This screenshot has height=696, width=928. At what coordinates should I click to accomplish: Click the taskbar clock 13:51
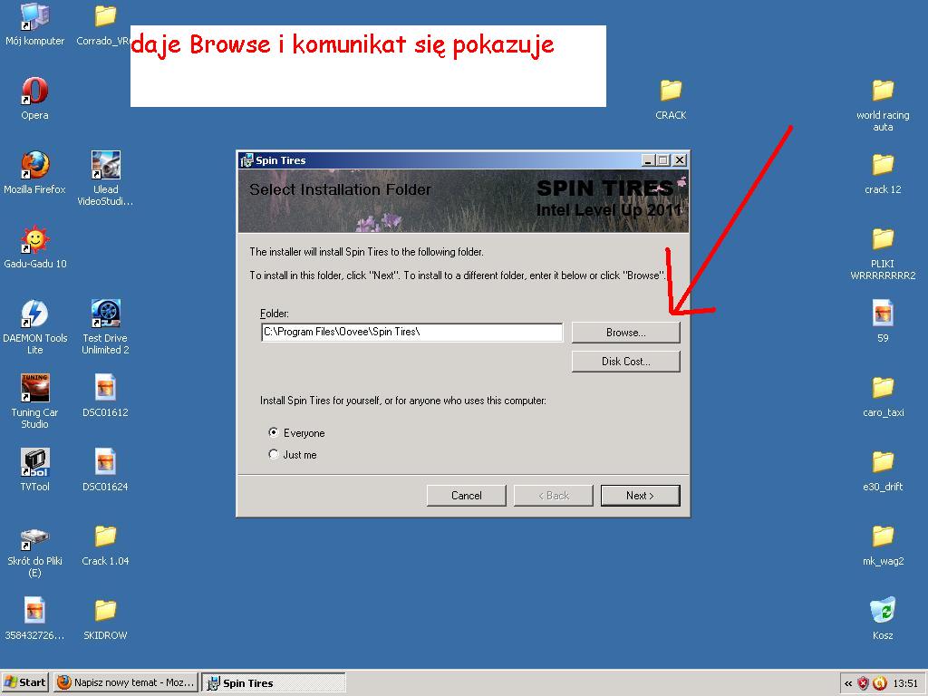click(x=905, y=683)
